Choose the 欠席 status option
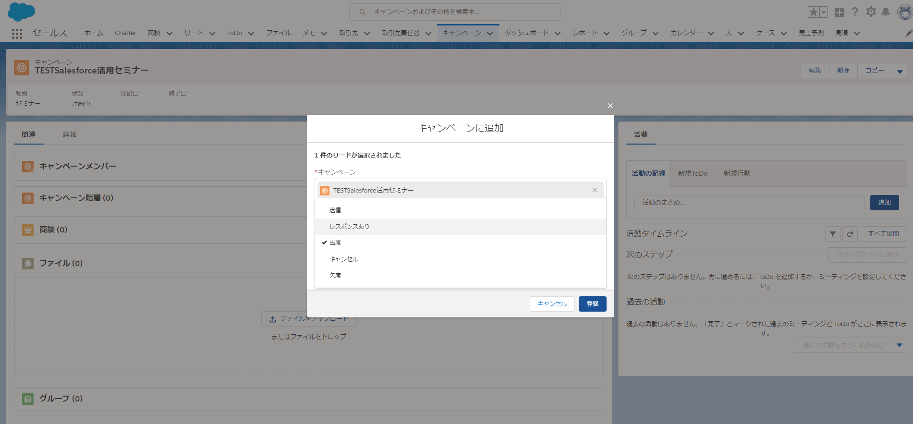The image size is (913, 424). point(335,276)
